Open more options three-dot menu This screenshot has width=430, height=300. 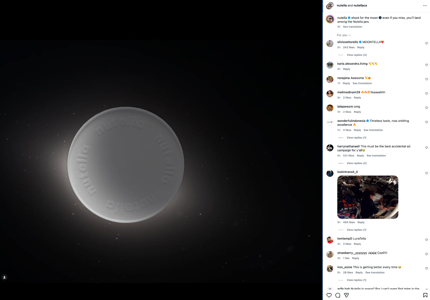[x=425, y=5]
